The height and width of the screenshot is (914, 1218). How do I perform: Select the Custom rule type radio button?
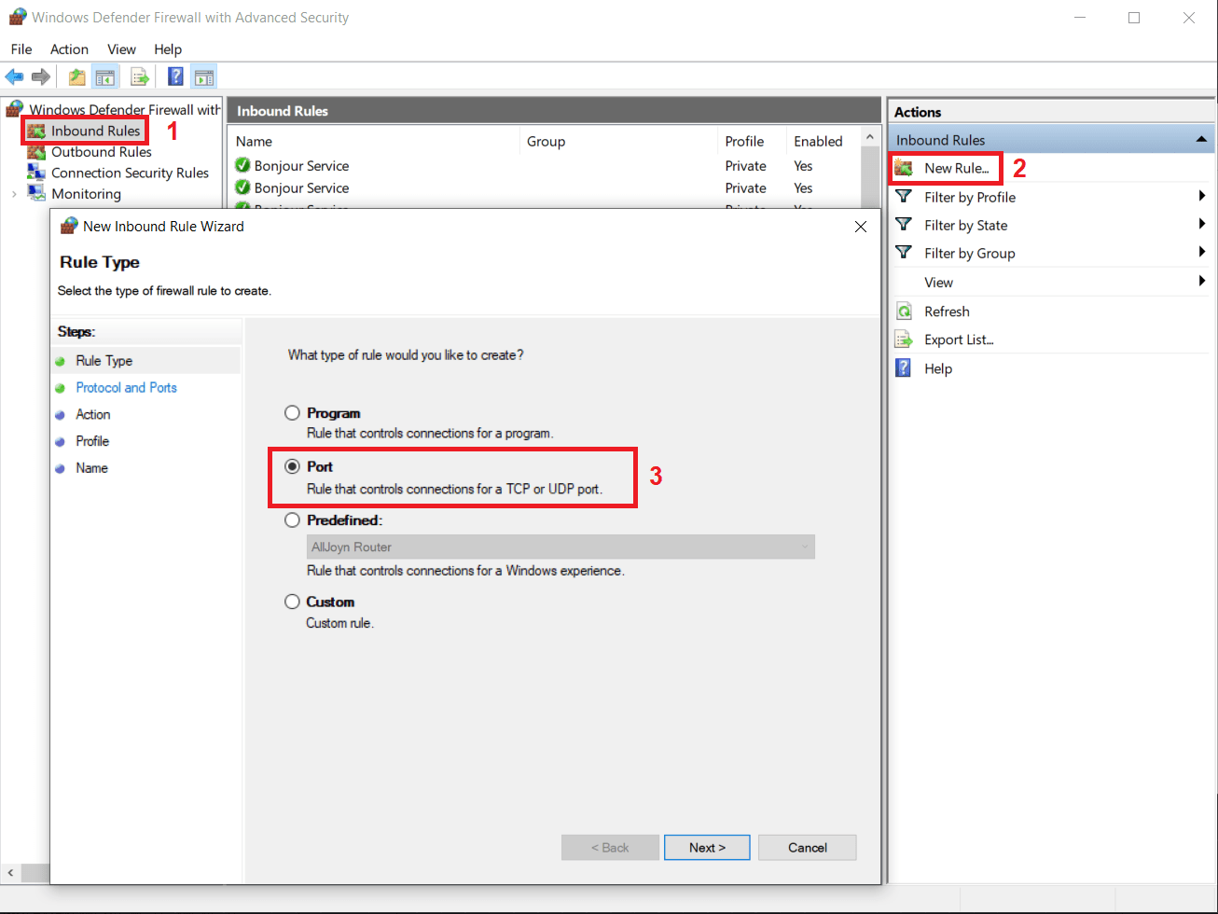(293, 602)
